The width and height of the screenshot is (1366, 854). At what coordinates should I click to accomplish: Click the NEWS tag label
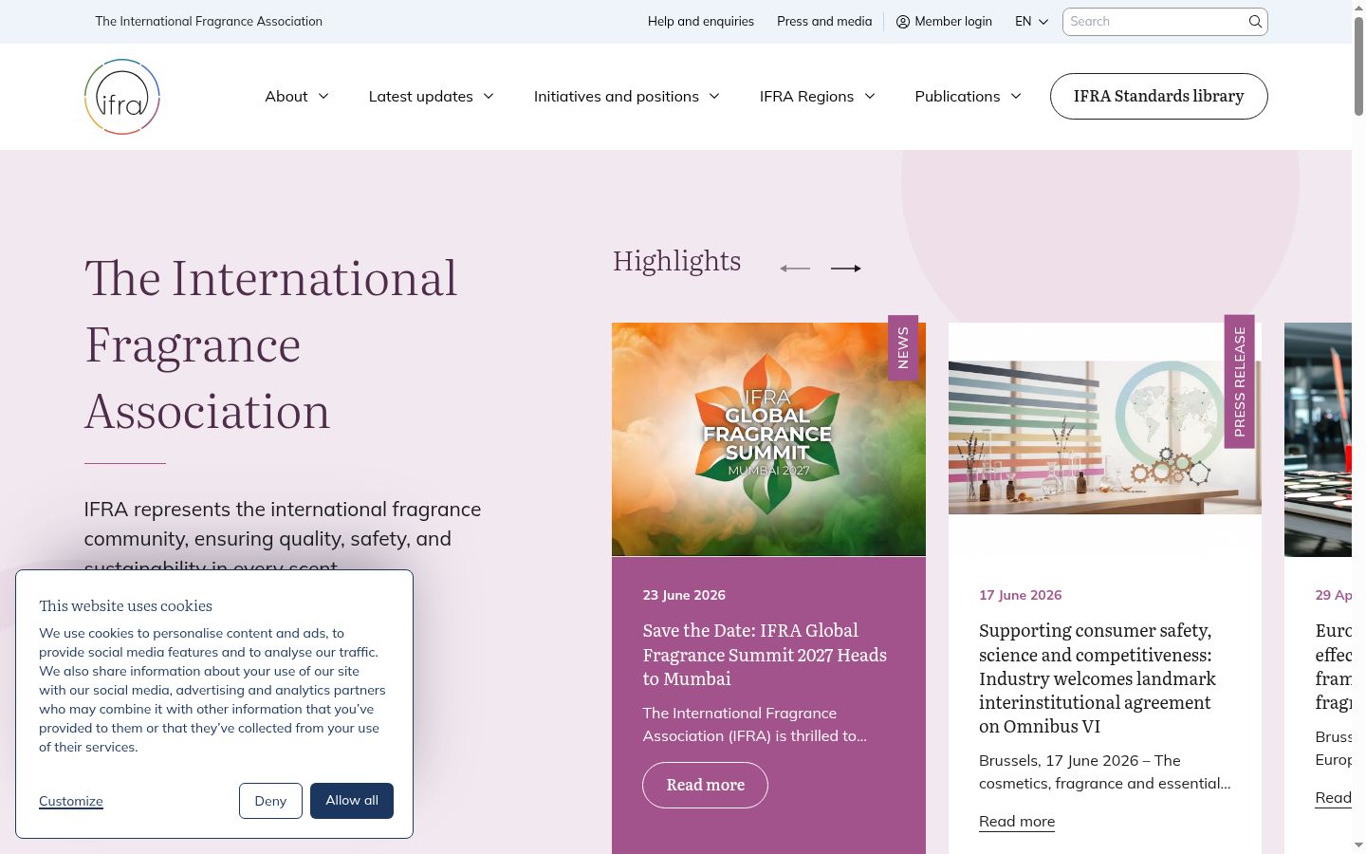[x=903, y=347]
